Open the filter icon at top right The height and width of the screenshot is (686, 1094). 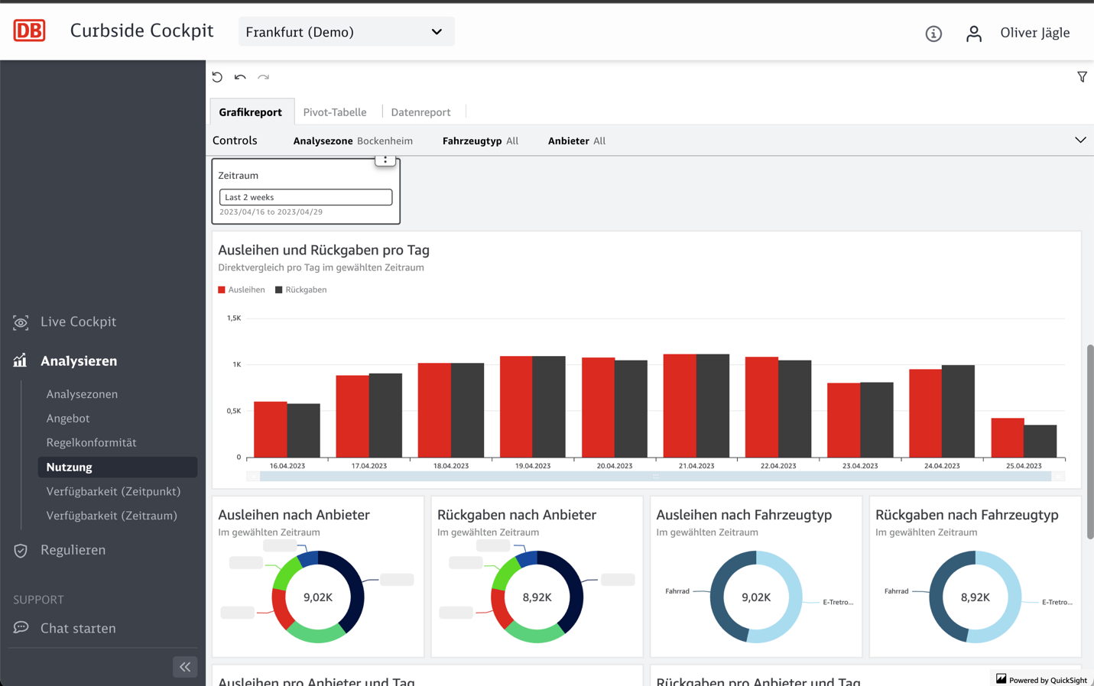[1082, 76]
